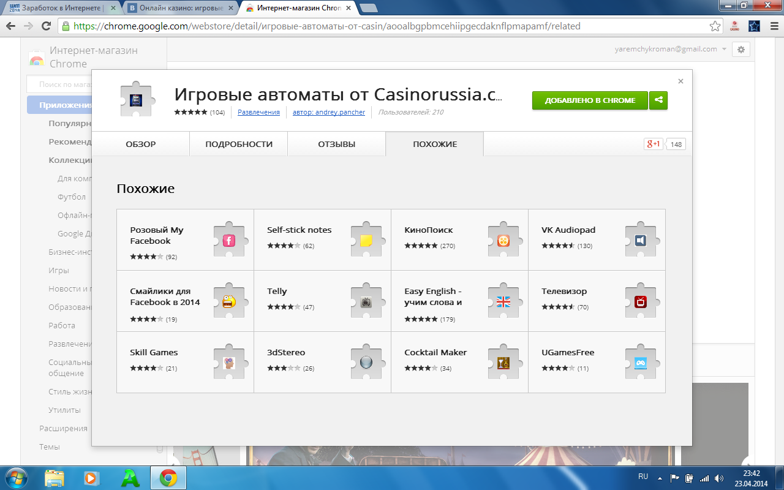The image size is (784, 490).
Task: Open the settings gear in web store
Action: pyautogui.click(x=741, y=50)
